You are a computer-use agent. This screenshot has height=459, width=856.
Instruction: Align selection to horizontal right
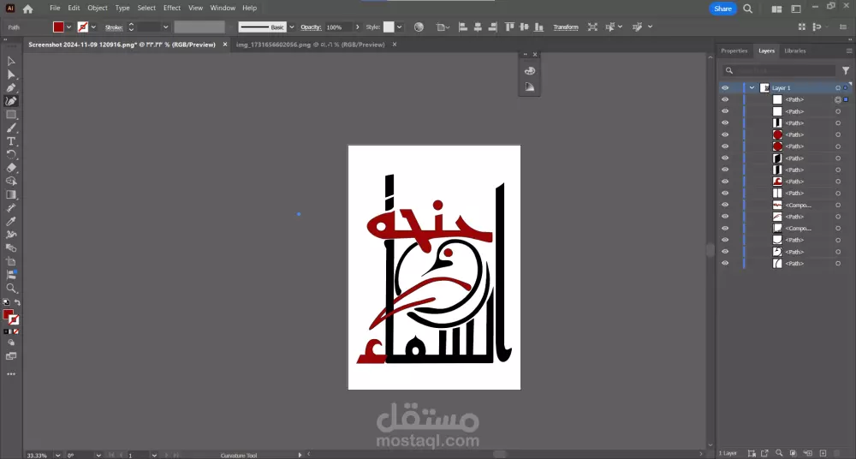click(492, 27)
